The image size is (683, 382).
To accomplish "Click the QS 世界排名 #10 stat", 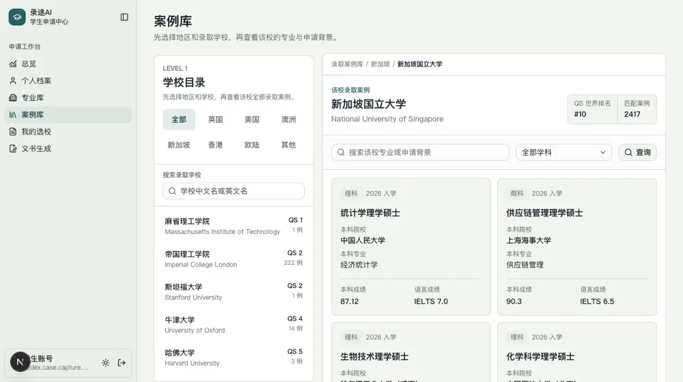I will (592, 109).
